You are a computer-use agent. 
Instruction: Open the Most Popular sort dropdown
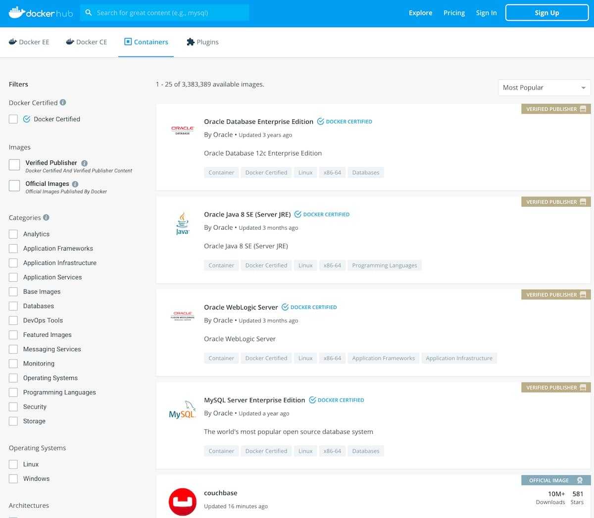[x=544, y=88]
